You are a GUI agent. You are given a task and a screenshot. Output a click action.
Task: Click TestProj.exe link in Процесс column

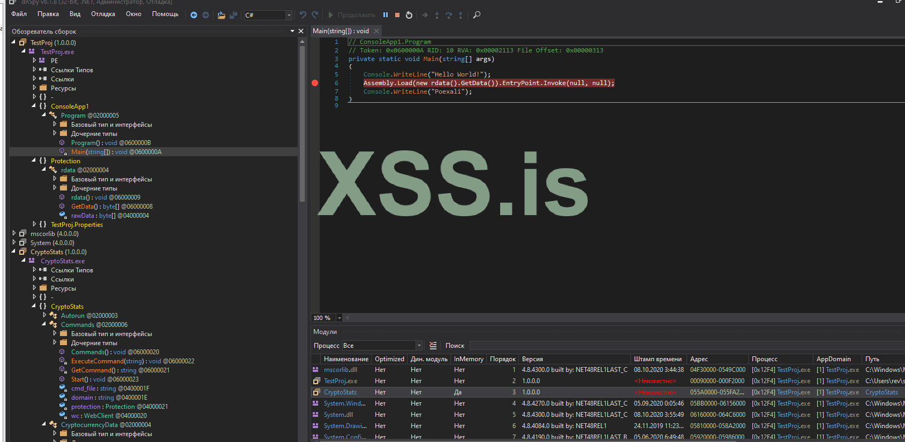(x=793, y=370)
